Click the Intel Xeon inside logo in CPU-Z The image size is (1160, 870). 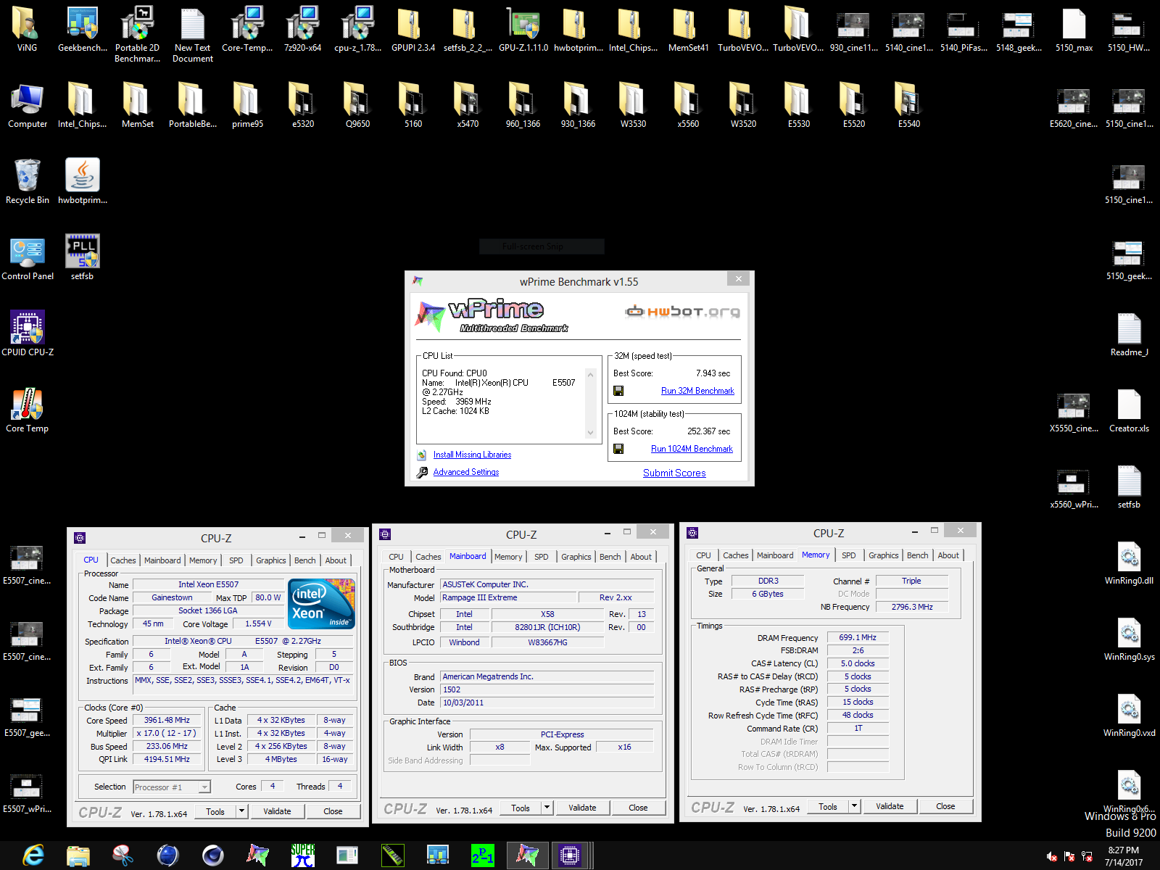(321, 603)
